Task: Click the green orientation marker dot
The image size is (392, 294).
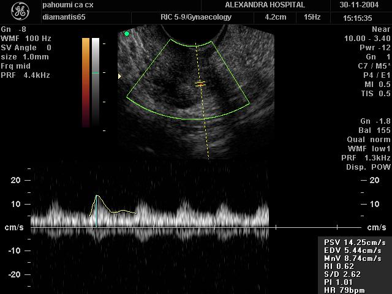Action: [x=127, y=34]
